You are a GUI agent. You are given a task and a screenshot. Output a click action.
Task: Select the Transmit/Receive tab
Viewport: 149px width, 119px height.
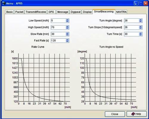(x=36, y=12)
